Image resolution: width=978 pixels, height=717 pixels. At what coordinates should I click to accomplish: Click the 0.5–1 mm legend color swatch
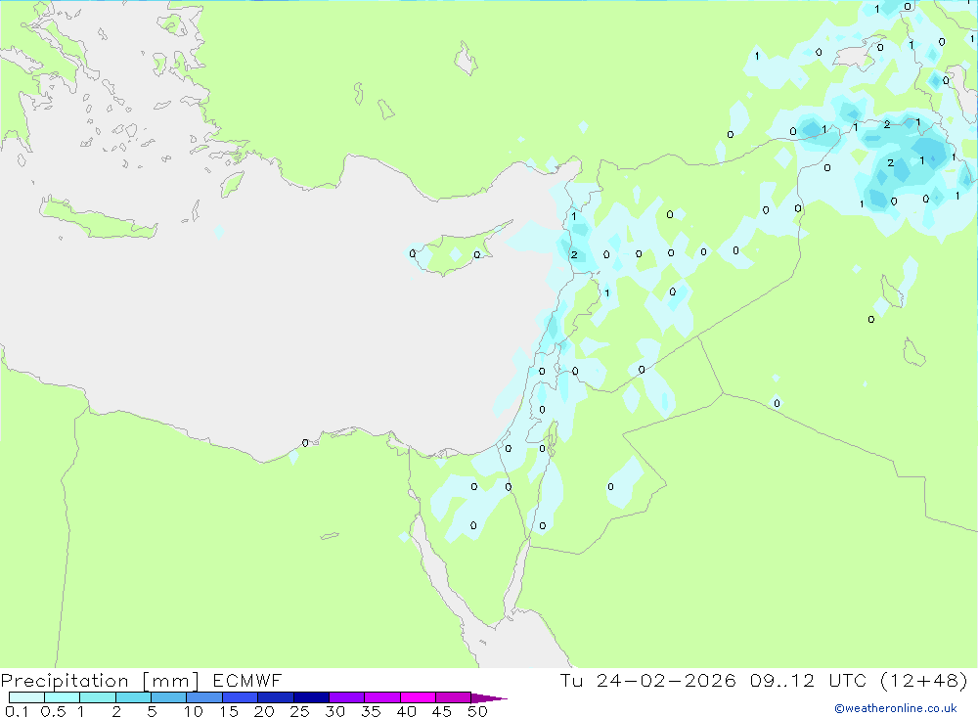tap(62, 697)
